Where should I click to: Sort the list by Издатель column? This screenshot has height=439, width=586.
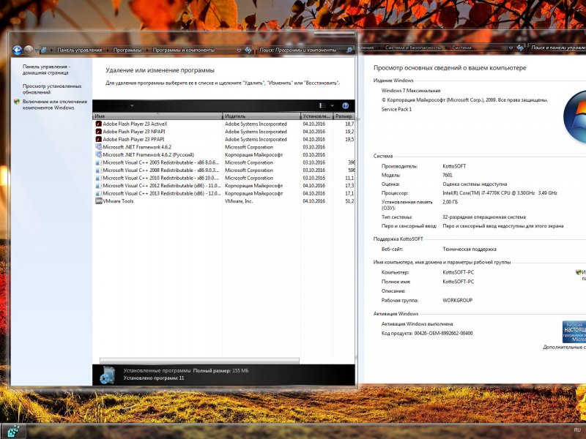pyautogui.click(x=262, y=116)
